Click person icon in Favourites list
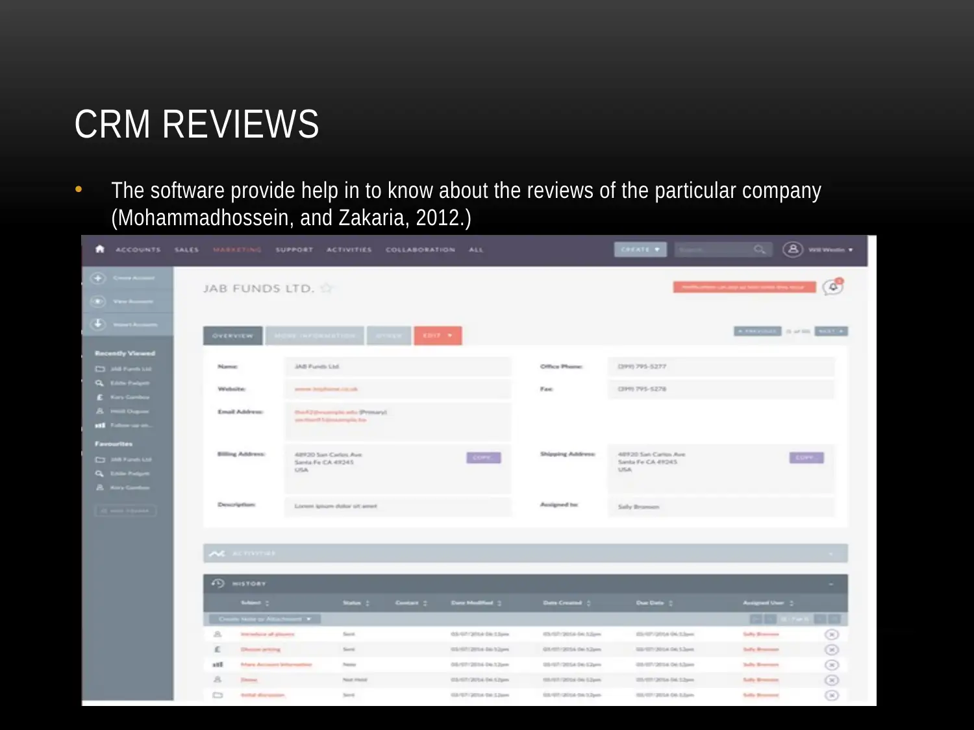 [x=99, y=487]
